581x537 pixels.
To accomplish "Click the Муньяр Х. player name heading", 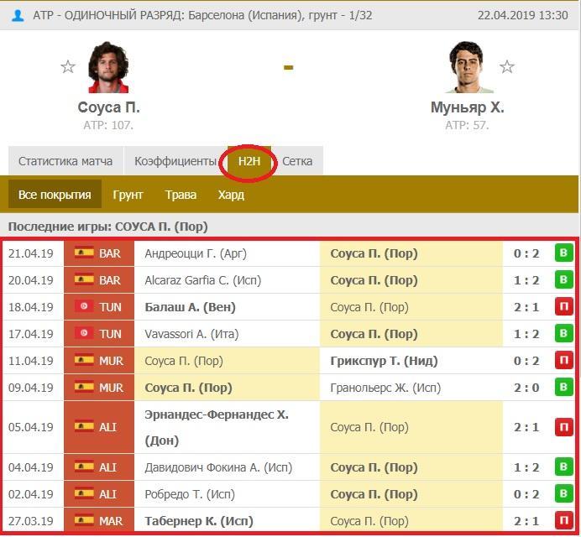I will 468,107.
